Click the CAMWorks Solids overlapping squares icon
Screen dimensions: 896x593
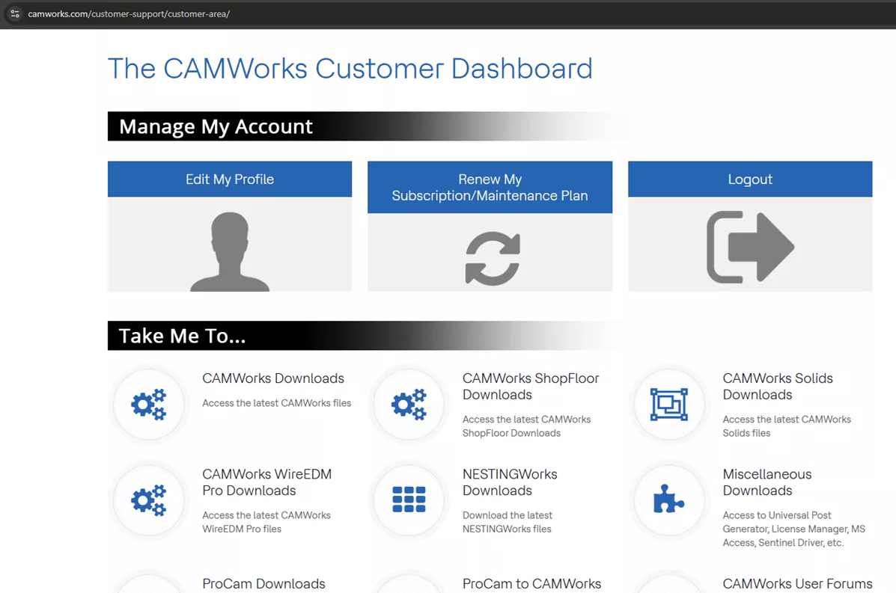[x=668, y=405]
